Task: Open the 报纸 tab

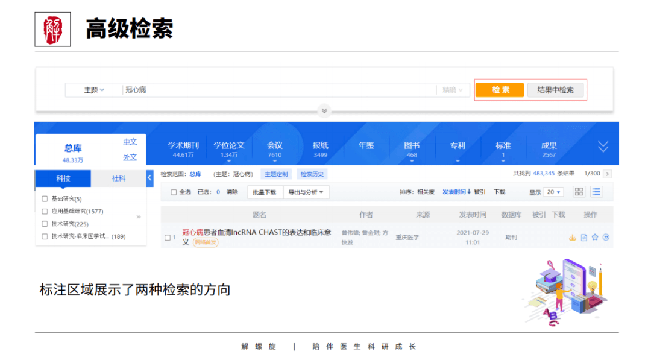Action: coord(320,150)
